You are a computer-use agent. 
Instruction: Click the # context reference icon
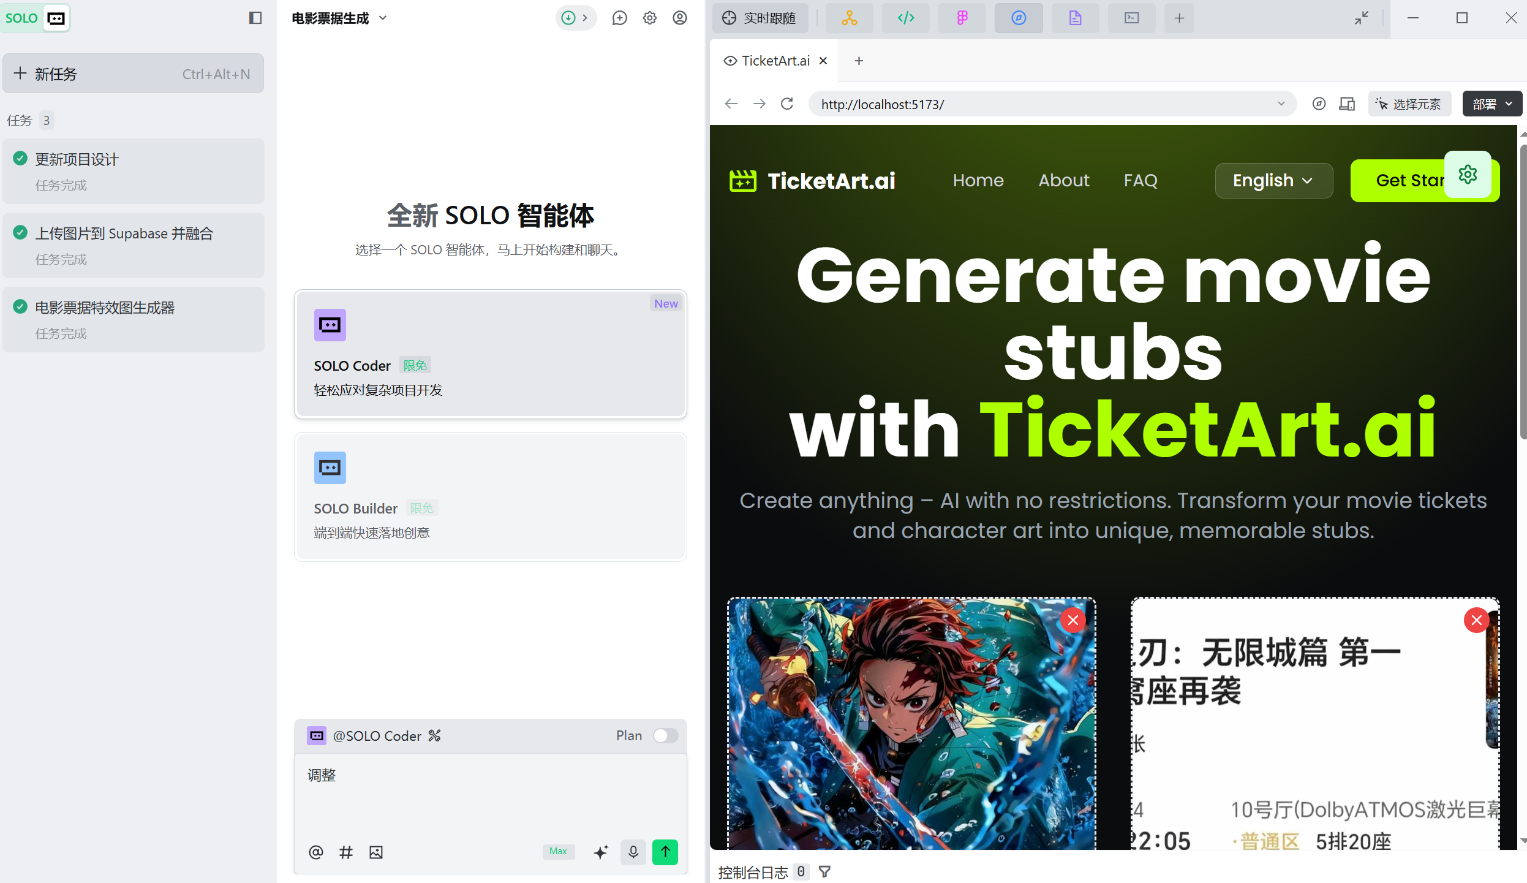pos(346,852)
